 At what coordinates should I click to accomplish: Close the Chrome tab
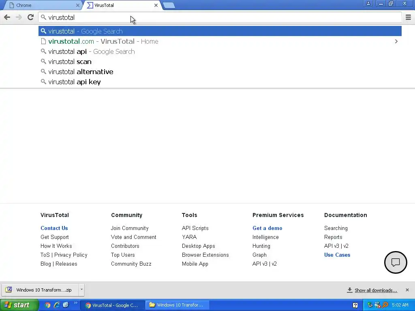coord(77,5)
